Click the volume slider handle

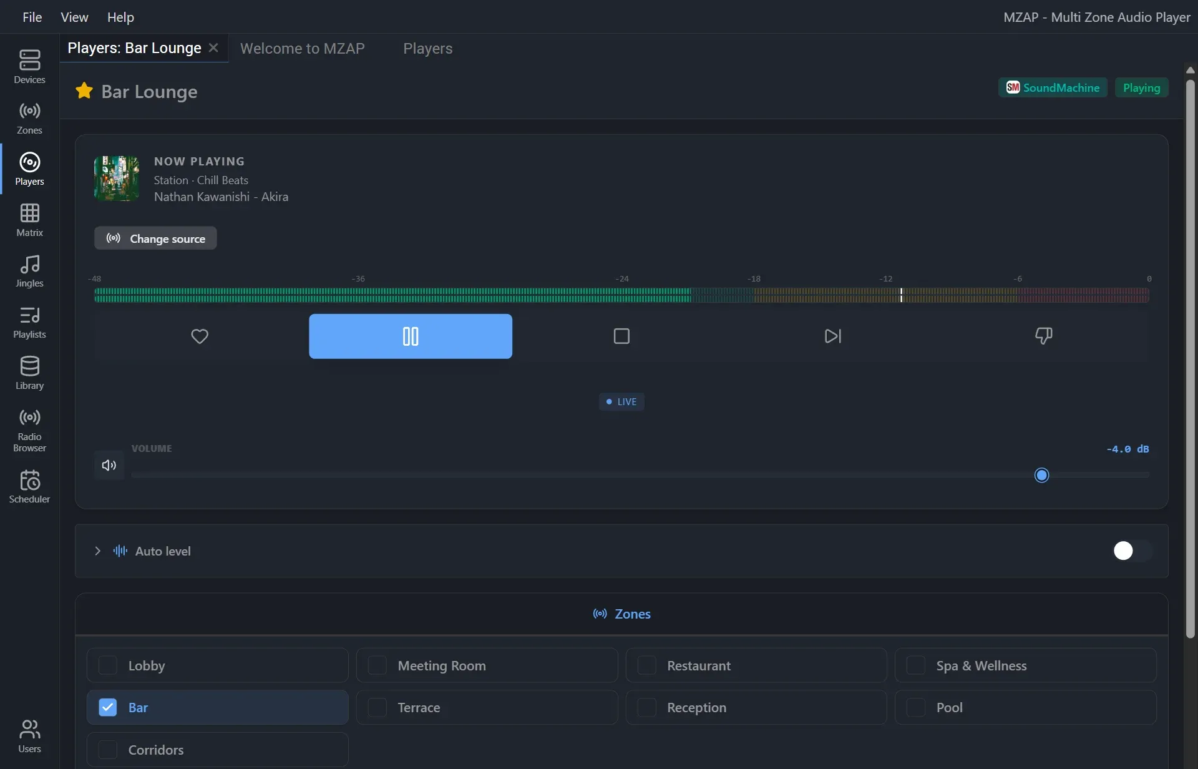1041,475
